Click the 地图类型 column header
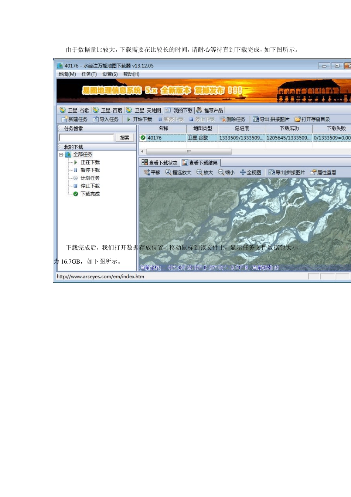This screenshot has width=351, height=497. coord(202,128)
